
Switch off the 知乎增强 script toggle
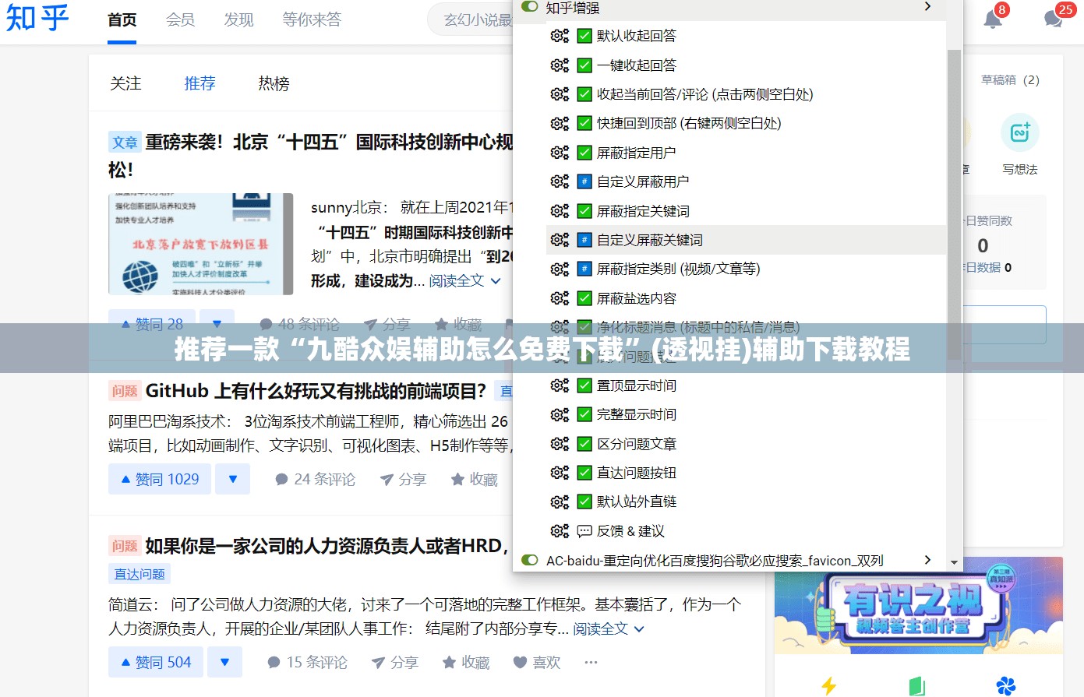(530, 7)
